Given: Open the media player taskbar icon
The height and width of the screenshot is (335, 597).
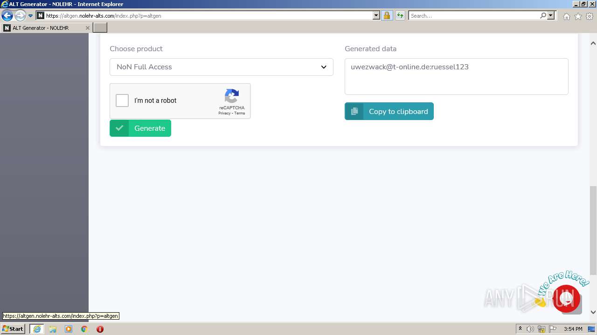Looking at the screenshot, I should click(x=69, y=329).
